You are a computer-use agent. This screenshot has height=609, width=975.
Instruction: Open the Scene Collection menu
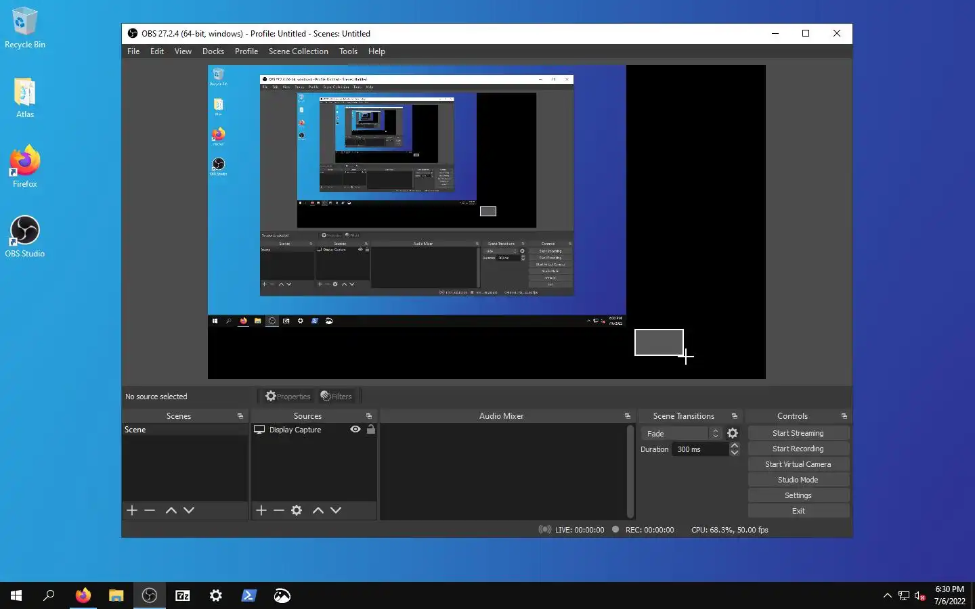(x=299, y=51)
